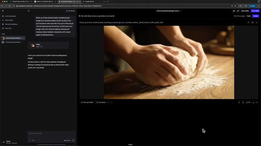Enable generation notifications
This screenshot has height=146, width=261.
tap(255, 16)
